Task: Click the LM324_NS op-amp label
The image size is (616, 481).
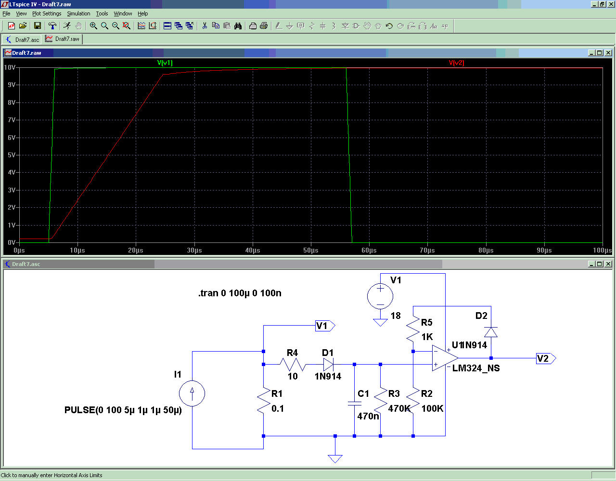Action: 476,368
